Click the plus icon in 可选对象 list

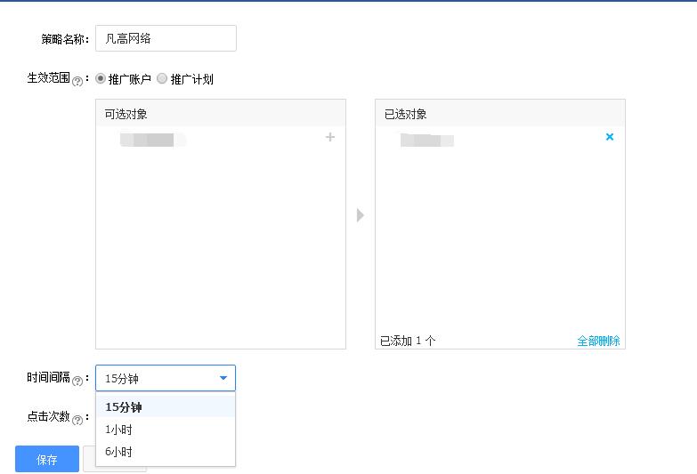coord(330,137)
